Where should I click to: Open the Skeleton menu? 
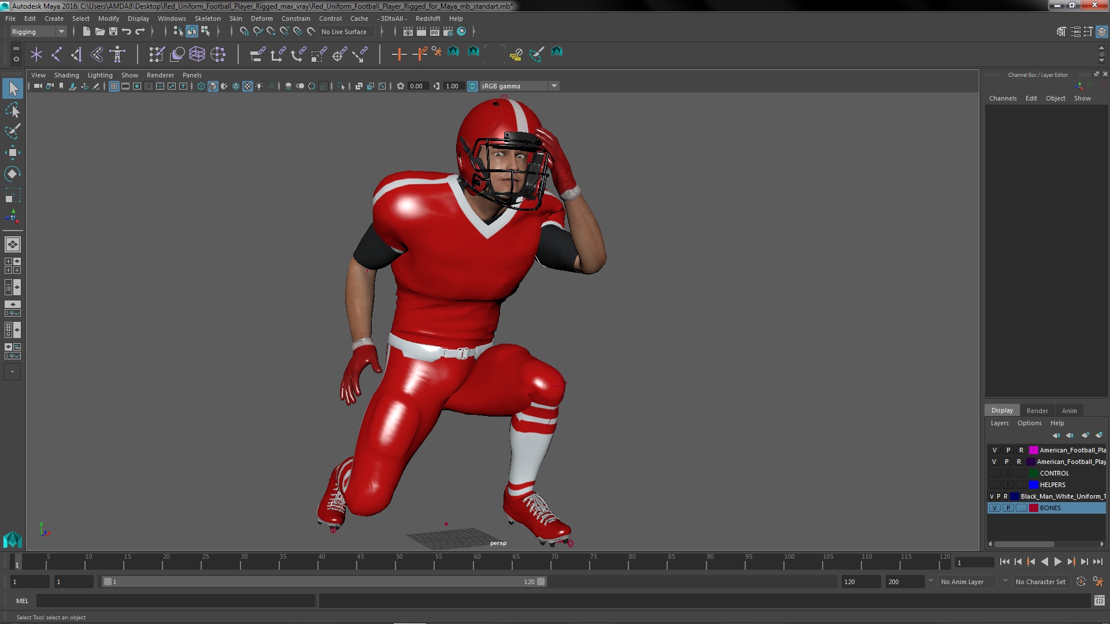pos(207,18)
